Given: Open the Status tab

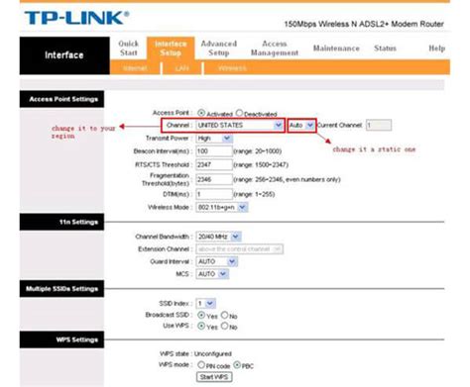Looking at the screenshot, I should click(385, 48).
